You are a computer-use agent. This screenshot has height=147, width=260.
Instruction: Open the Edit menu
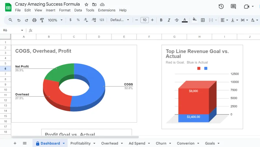28,10
